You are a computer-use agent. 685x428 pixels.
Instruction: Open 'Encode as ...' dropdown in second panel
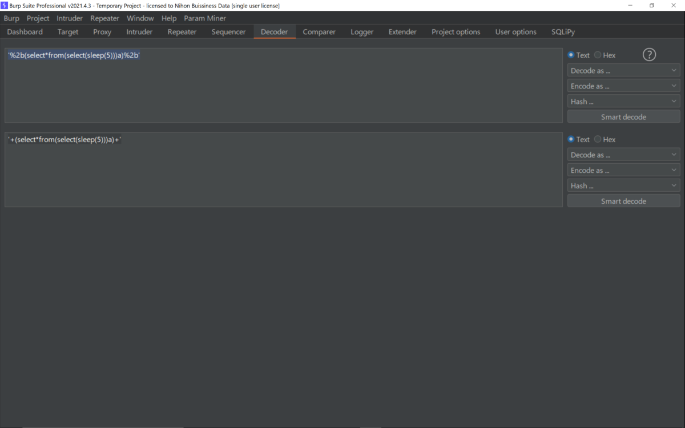click(623, 170)
